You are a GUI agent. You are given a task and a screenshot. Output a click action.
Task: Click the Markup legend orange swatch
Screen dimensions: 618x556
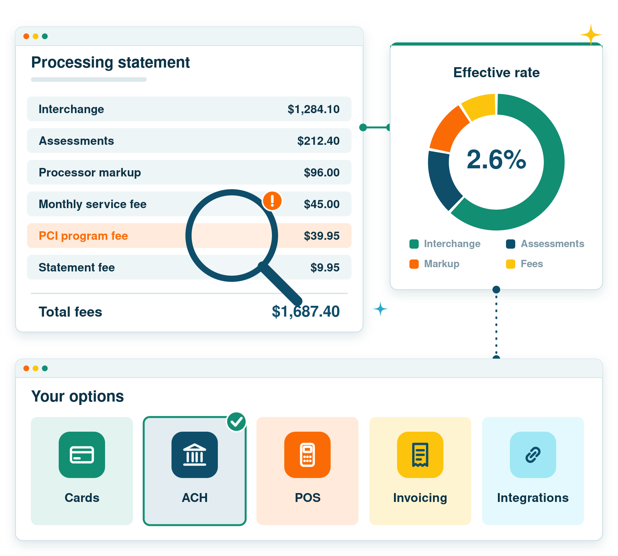coord(414,264)
